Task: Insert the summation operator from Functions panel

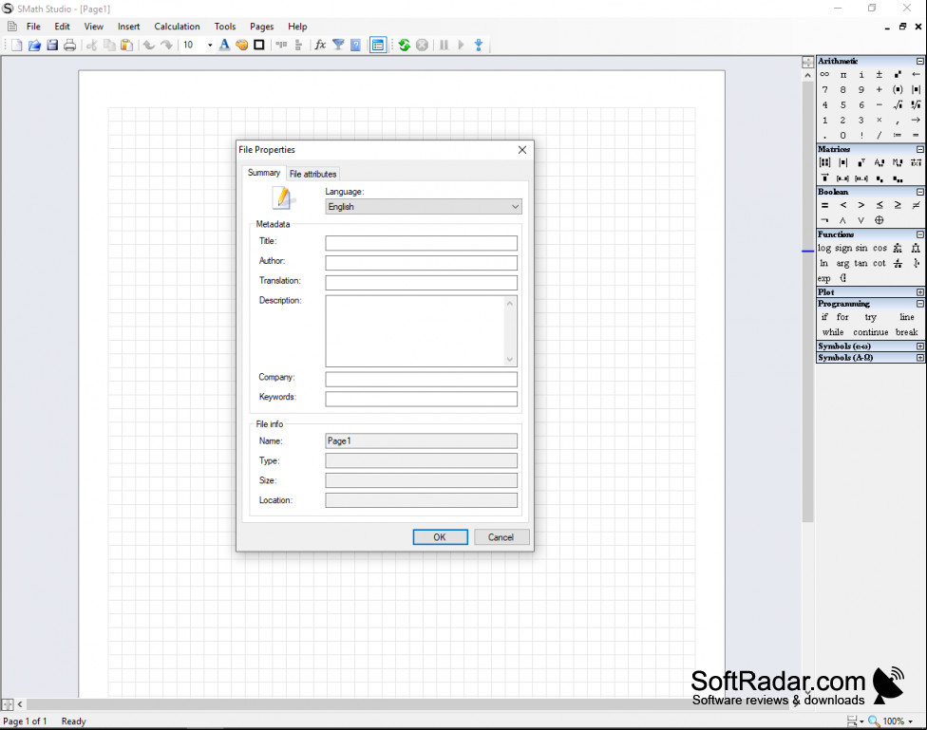Action: (898, 249)
